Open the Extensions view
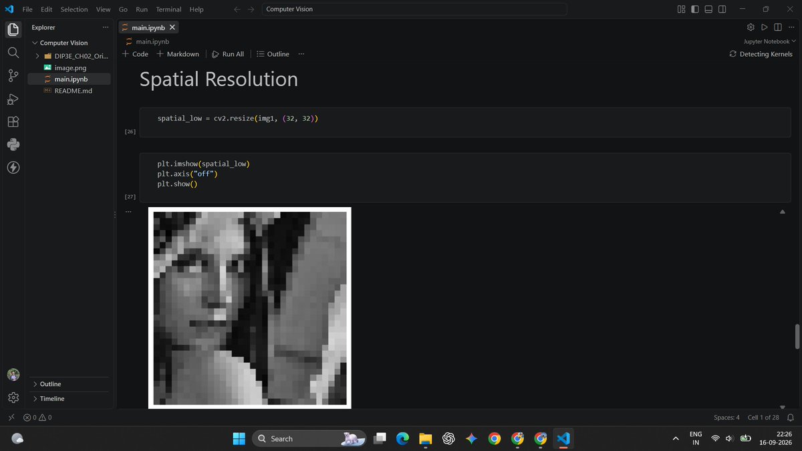802x451 pixels. (x=13, y=122)
